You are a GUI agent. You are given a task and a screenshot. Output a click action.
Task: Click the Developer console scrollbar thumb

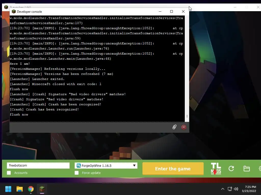coord(187,116)
